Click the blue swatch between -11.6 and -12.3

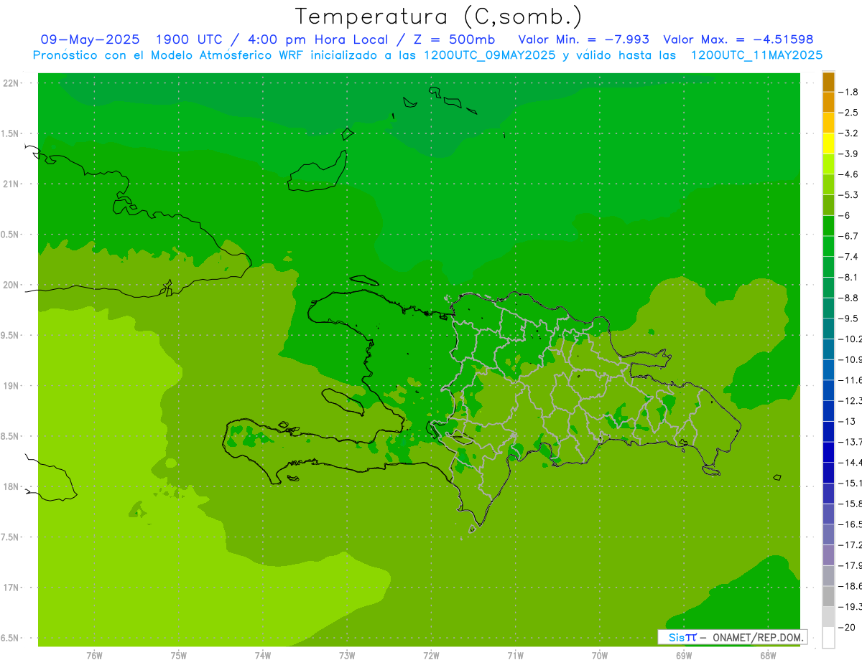tap(828, 390)
